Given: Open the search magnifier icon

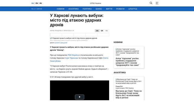Looking at the screenshot, I should coord(151,3).
